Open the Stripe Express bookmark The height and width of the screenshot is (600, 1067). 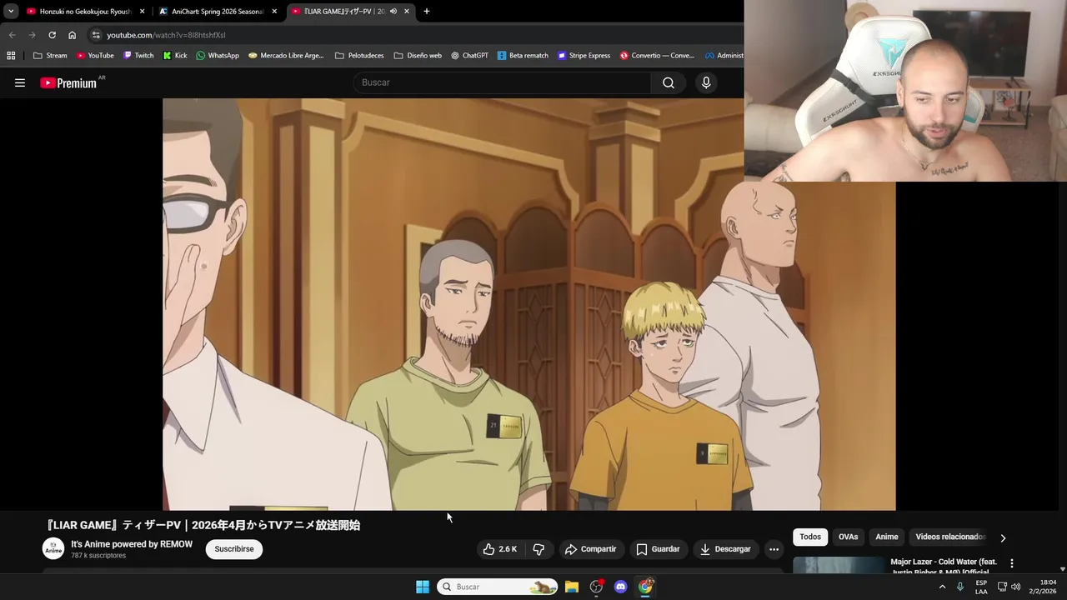pos(584,56)
